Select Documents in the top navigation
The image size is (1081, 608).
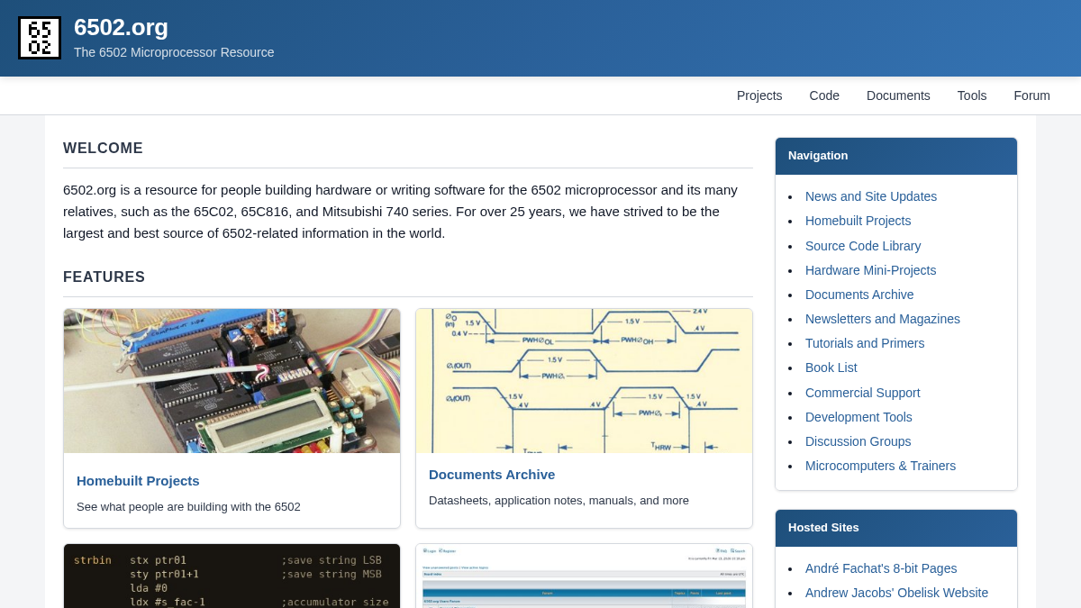[x=898, y=95]
